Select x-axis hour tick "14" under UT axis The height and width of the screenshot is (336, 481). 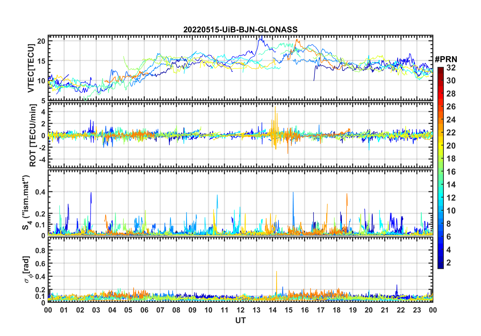[273, 310]
